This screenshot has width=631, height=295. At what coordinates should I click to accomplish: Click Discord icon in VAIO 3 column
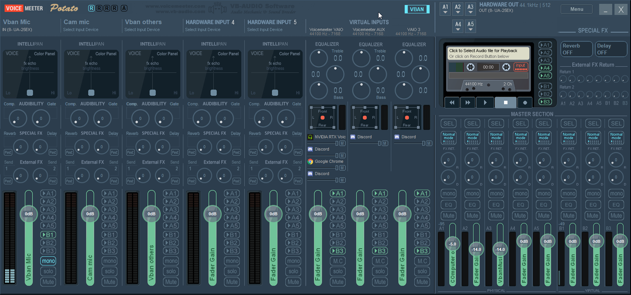click(397, 137)
